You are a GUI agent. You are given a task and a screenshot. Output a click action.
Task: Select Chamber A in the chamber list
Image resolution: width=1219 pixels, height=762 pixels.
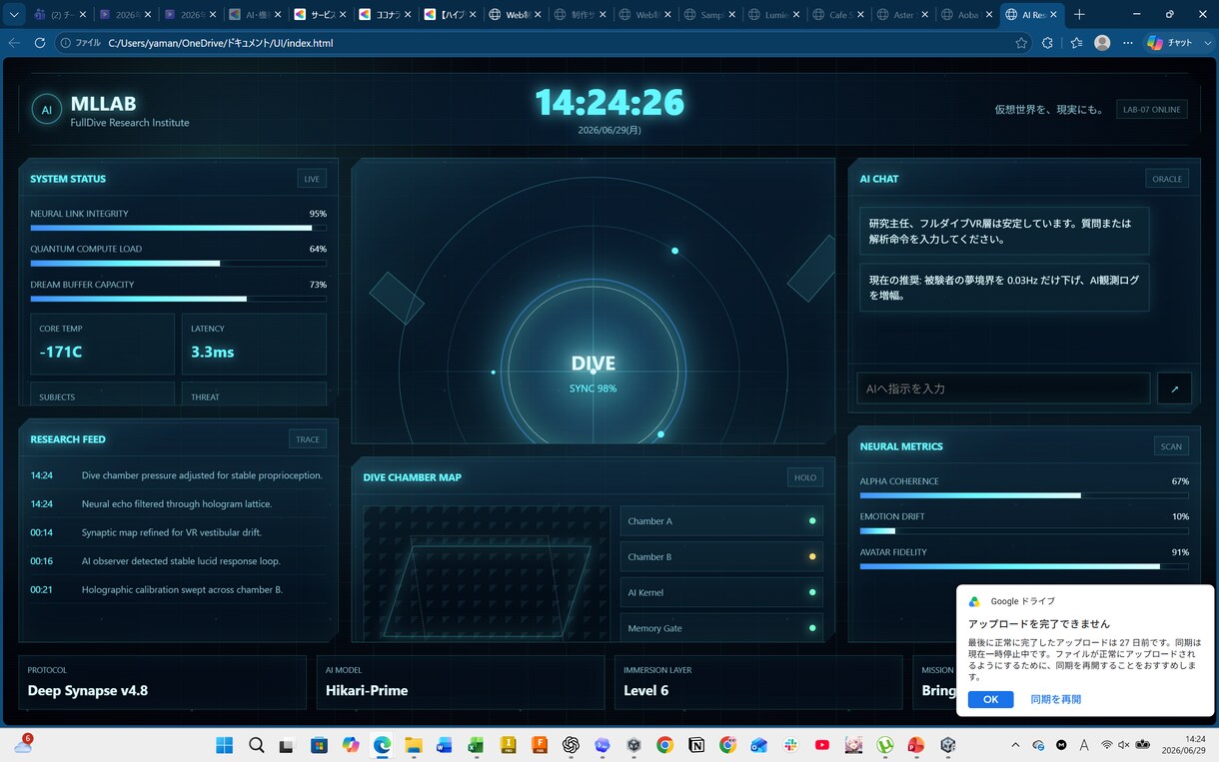[721, 521]
